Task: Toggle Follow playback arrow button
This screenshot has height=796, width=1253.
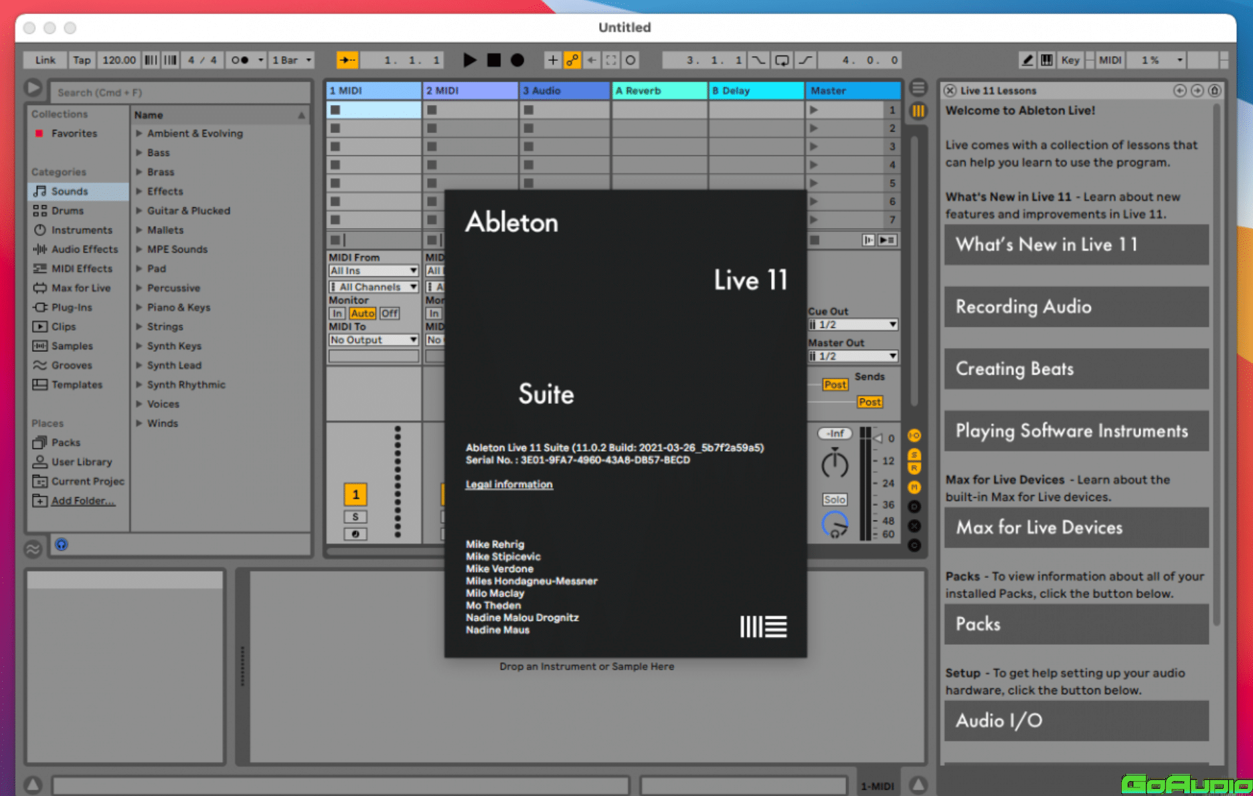Action: [x=347, y=60]
